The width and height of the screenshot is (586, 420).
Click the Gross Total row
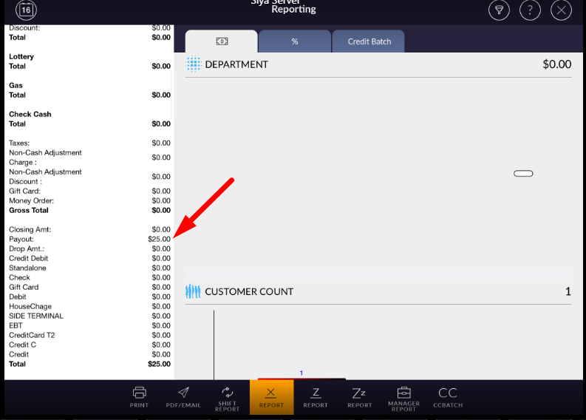point(89,211)
